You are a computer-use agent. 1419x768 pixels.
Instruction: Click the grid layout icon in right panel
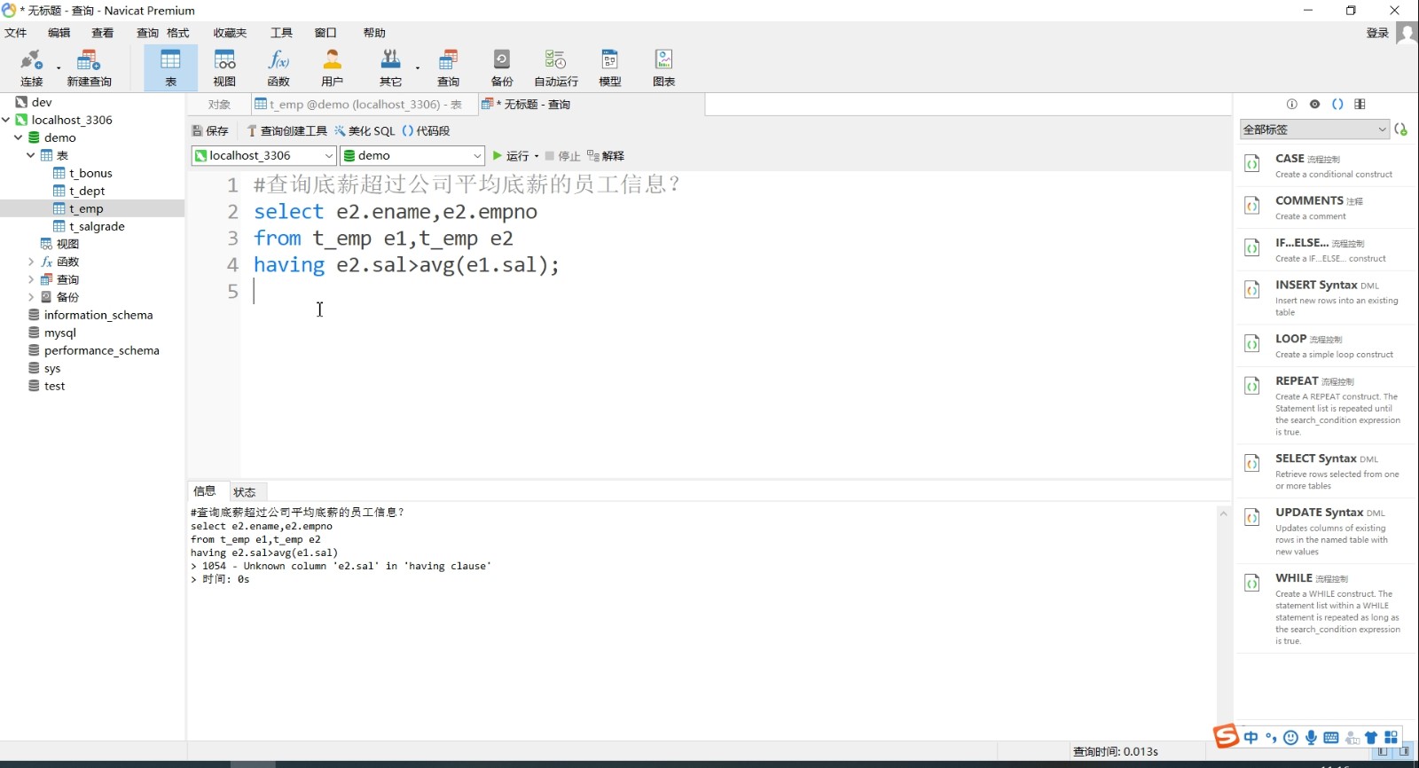coord(1360,105)
